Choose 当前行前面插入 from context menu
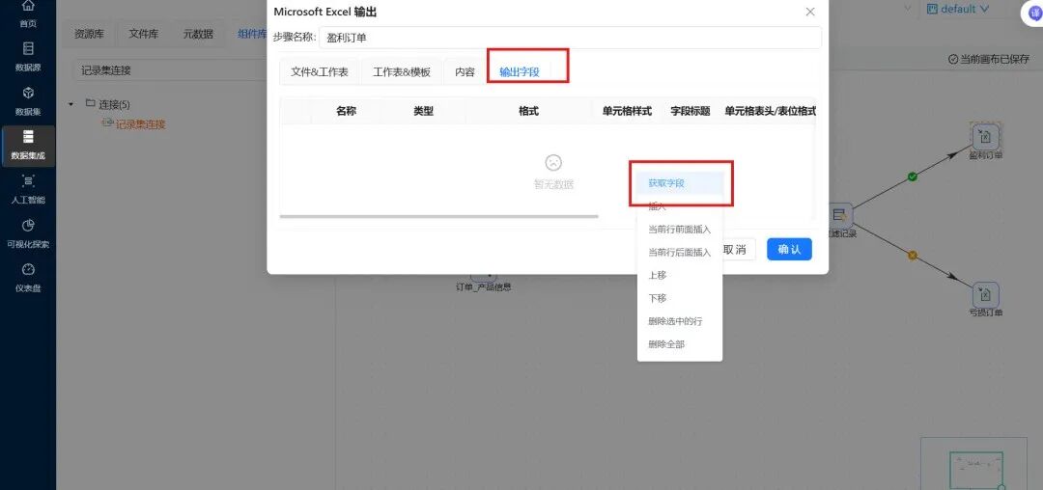The width and height of the screenshot is (1043, 490). point(680,229)
